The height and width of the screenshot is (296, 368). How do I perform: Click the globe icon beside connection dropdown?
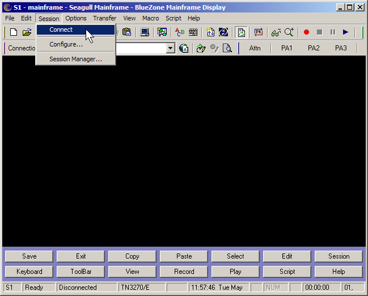[x=184, y=48]
